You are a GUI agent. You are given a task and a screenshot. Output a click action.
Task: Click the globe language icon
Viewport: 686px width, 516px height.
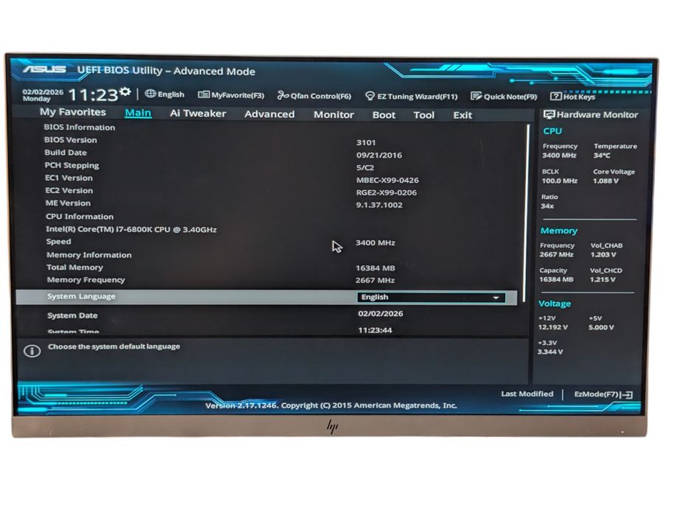pos(150,94)
